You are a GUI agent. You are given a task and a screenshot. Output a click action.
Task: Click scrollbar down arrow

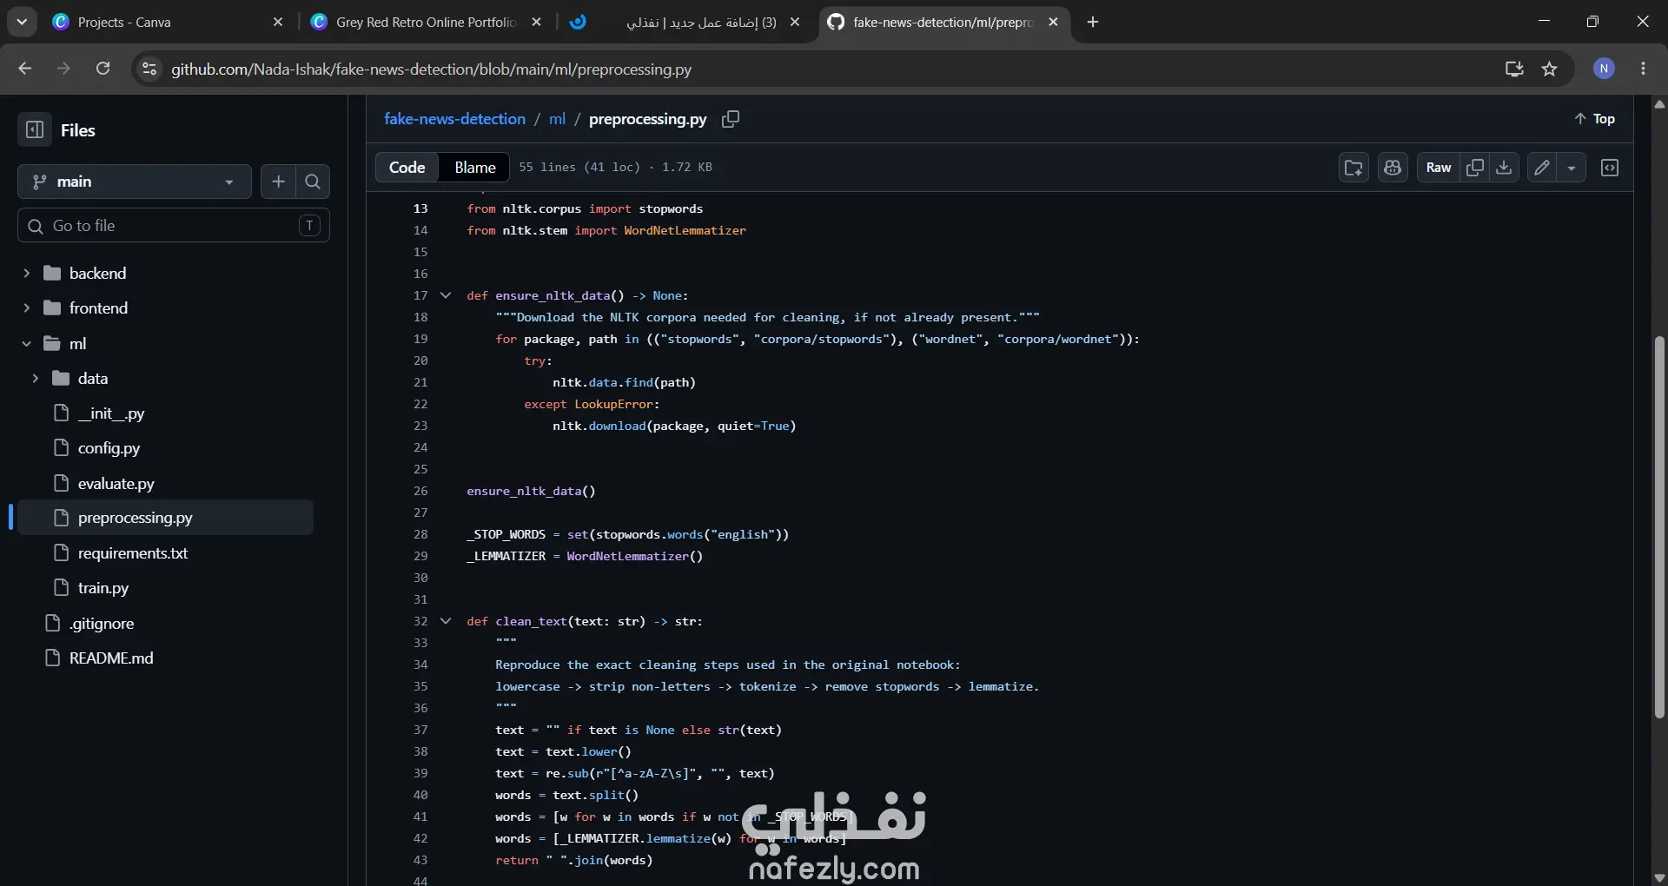(x=1658, y=877)
